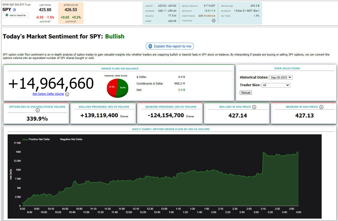
Task: Click User Selections panel heading
Action: click(x=287, y=68)
